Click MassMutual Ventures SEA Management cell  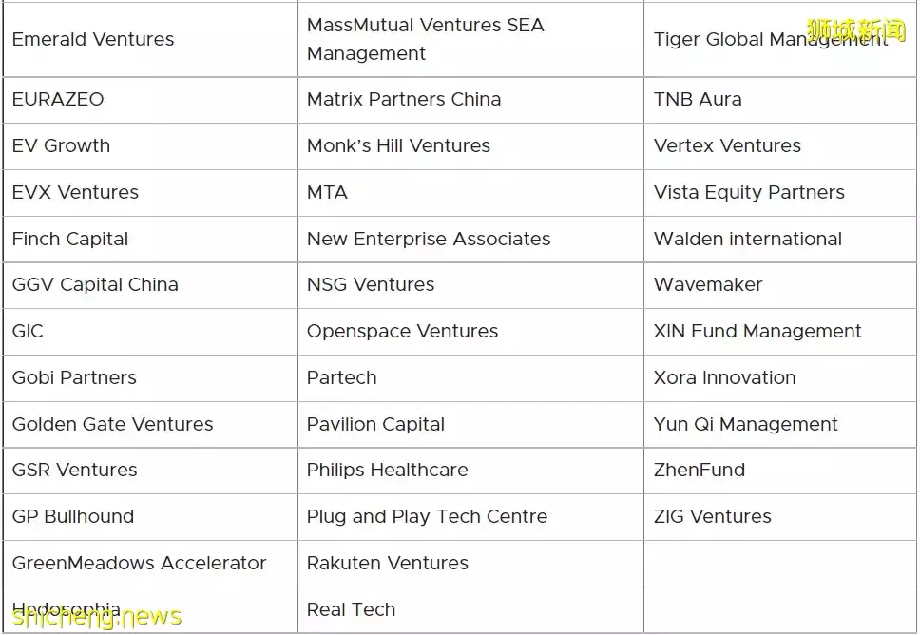coord(425,39)
